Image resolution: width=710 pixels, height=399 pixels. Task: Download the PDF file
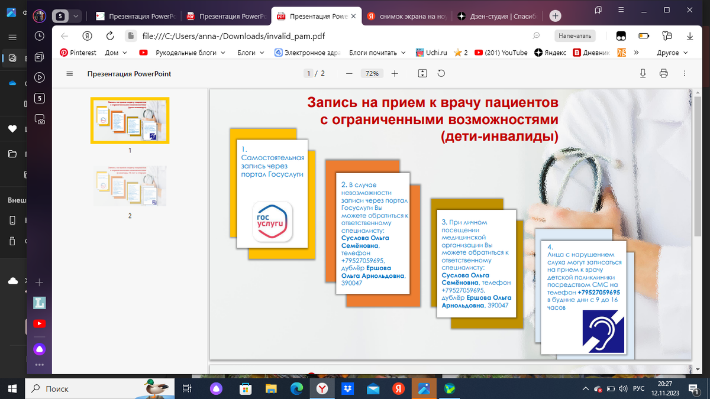(x=643, y=74)
